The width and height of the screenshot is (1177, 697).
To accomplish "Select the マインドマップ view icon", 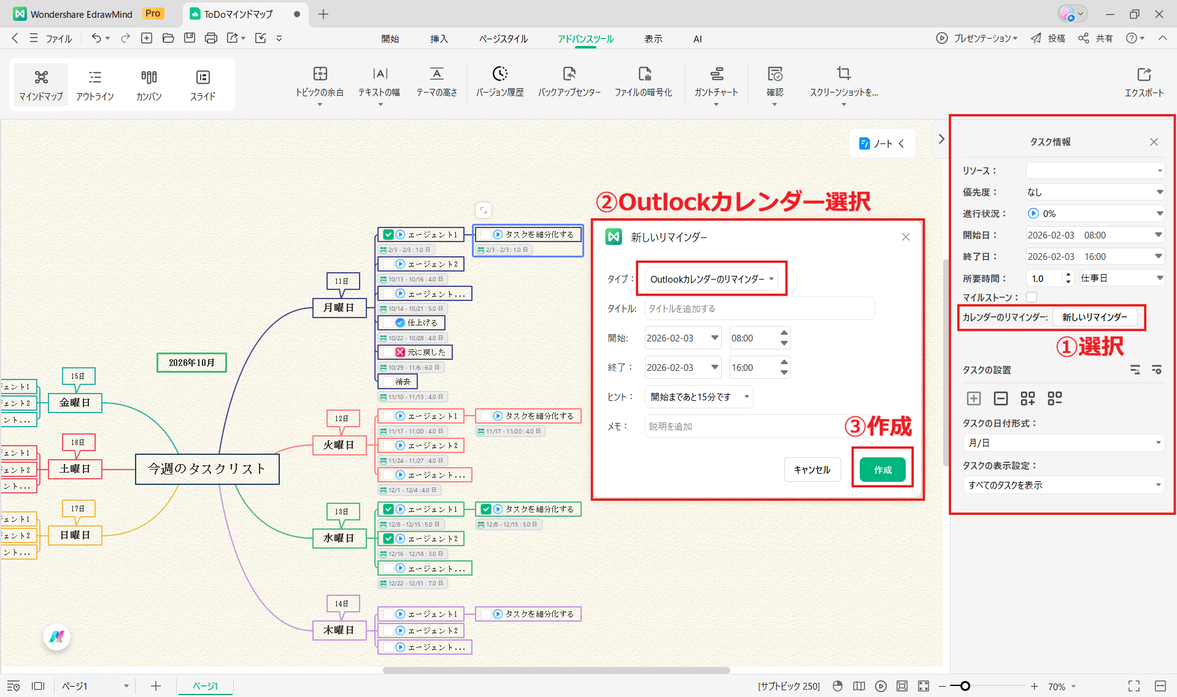I will (x=41, y=84).
